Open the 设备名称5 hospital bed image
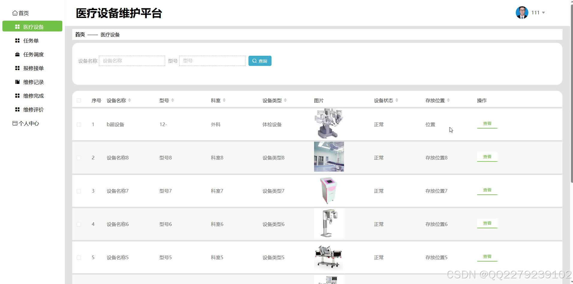Image resolution: width=573 pixels, height=284 pixels. tap(329, 256)
